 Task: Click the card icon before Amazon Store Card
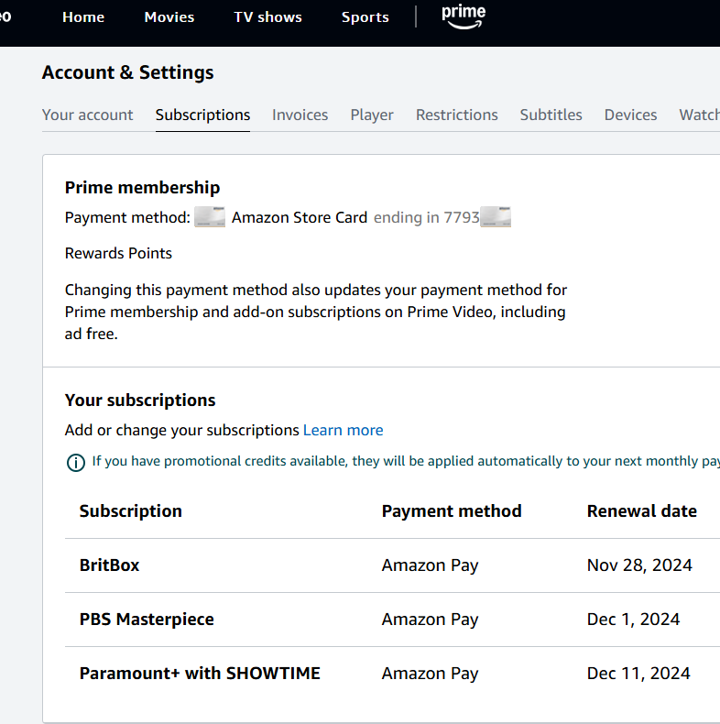[x=210, y=217]
